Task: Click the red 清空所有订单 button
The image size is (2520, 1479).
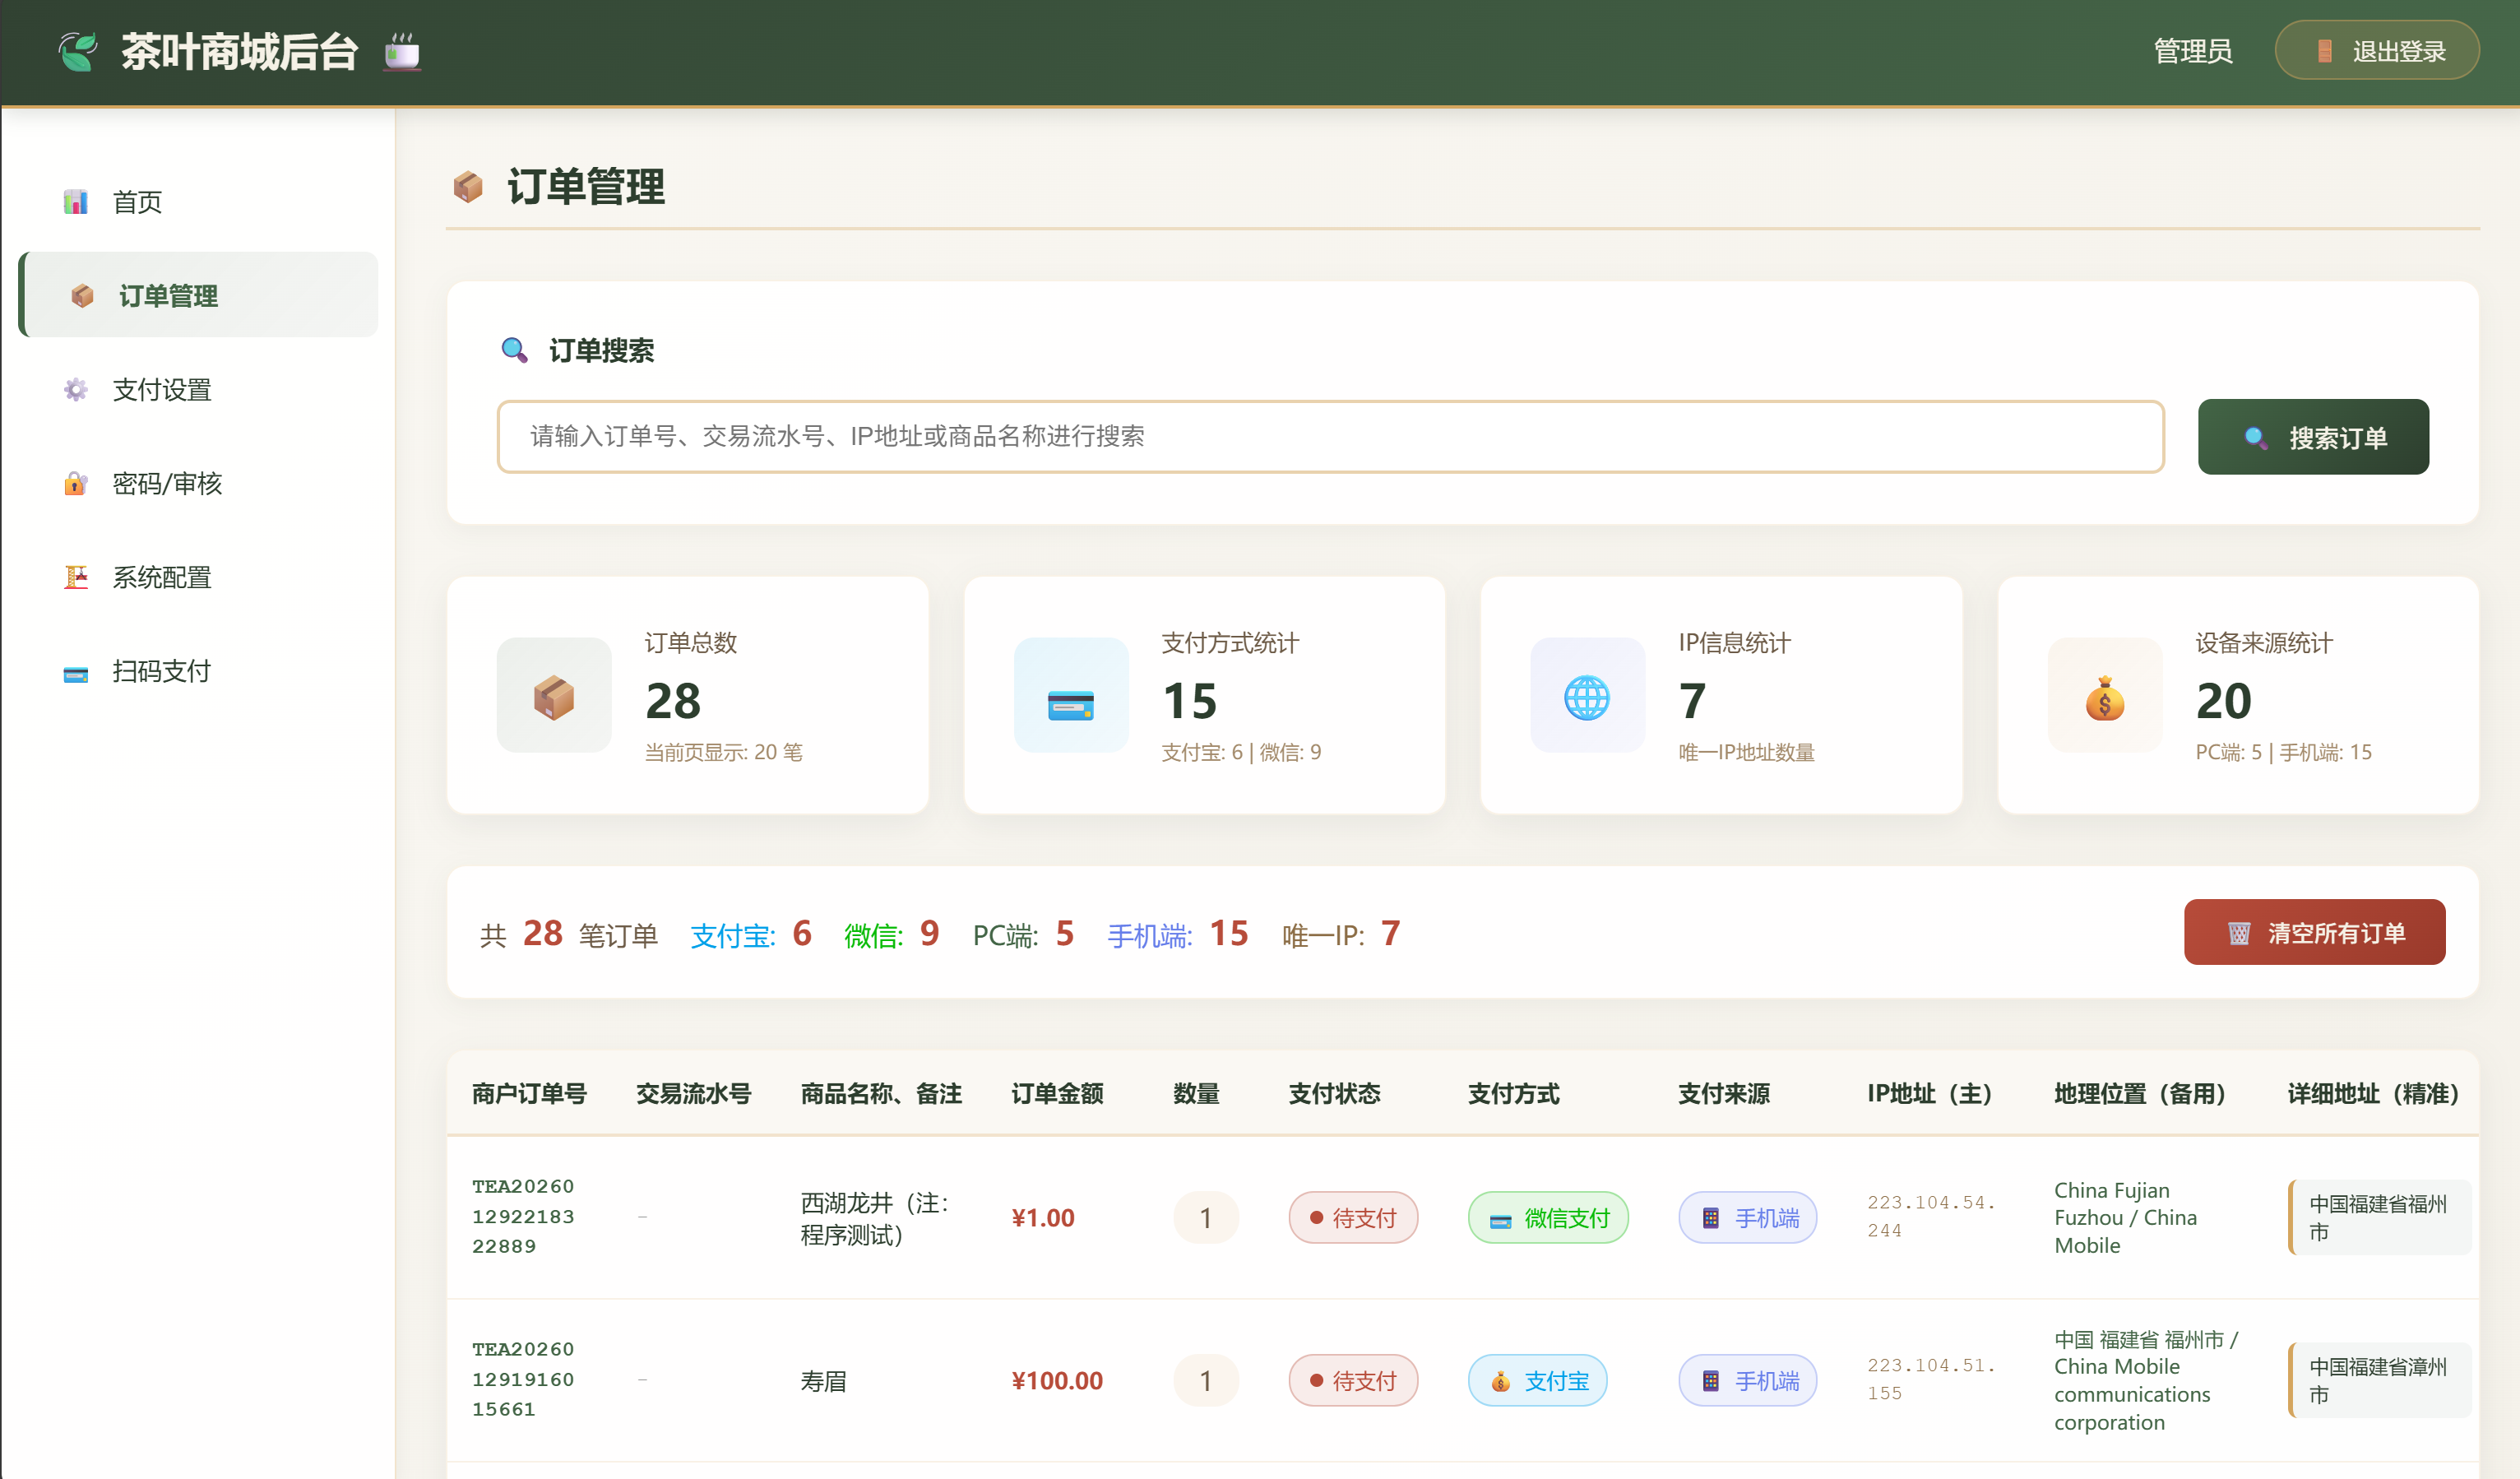Action: 2314,933
